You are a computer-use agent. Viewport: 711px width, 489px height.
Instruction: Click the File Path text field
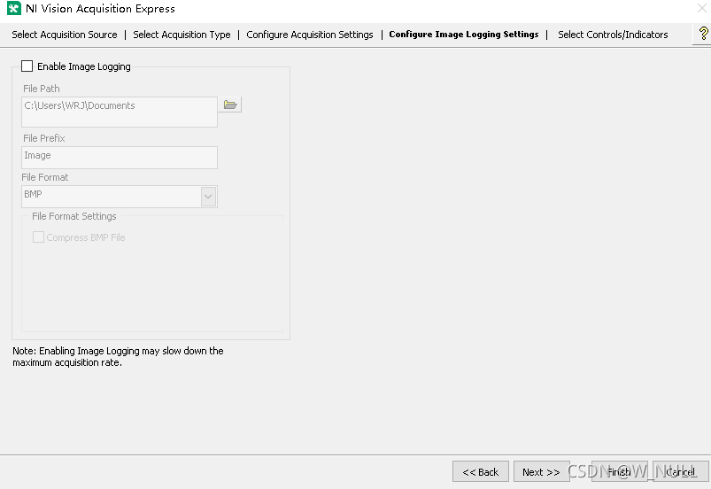[120, 112]
